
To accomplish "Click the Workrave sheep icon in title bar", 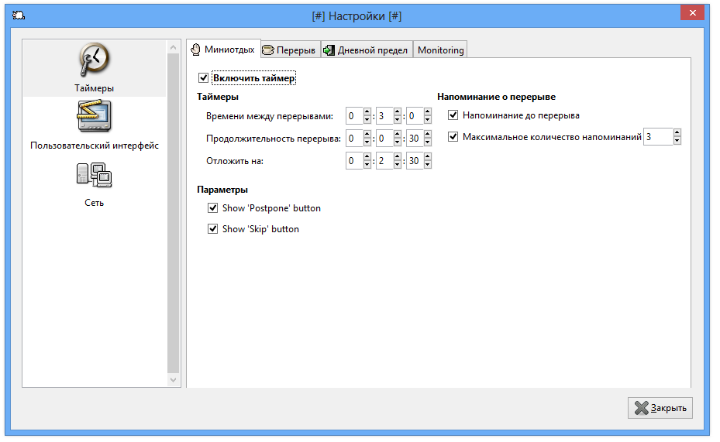I will [19, 15].
